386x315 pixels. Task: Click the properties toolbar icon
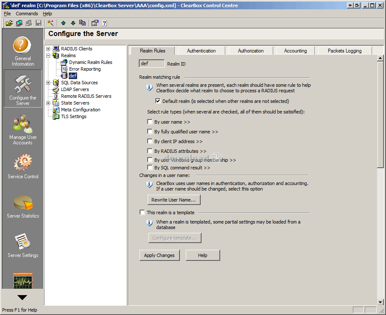point(95,23)
